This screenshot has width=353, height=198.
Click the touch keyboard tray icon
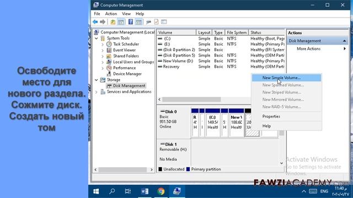(x=313, y=191)
